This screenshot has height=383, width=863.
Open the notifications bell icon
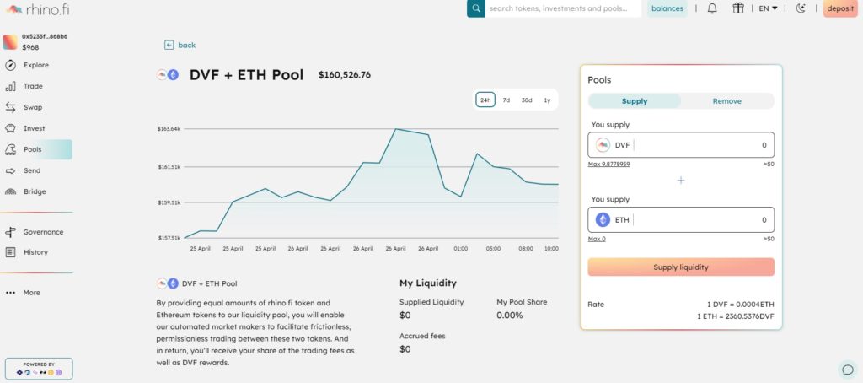(711, 8)
